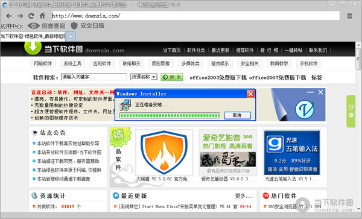This screenshot has height=219, width=362.
Task: Click the orange flame shield thumbnail
Action: (x=164, y=152)
